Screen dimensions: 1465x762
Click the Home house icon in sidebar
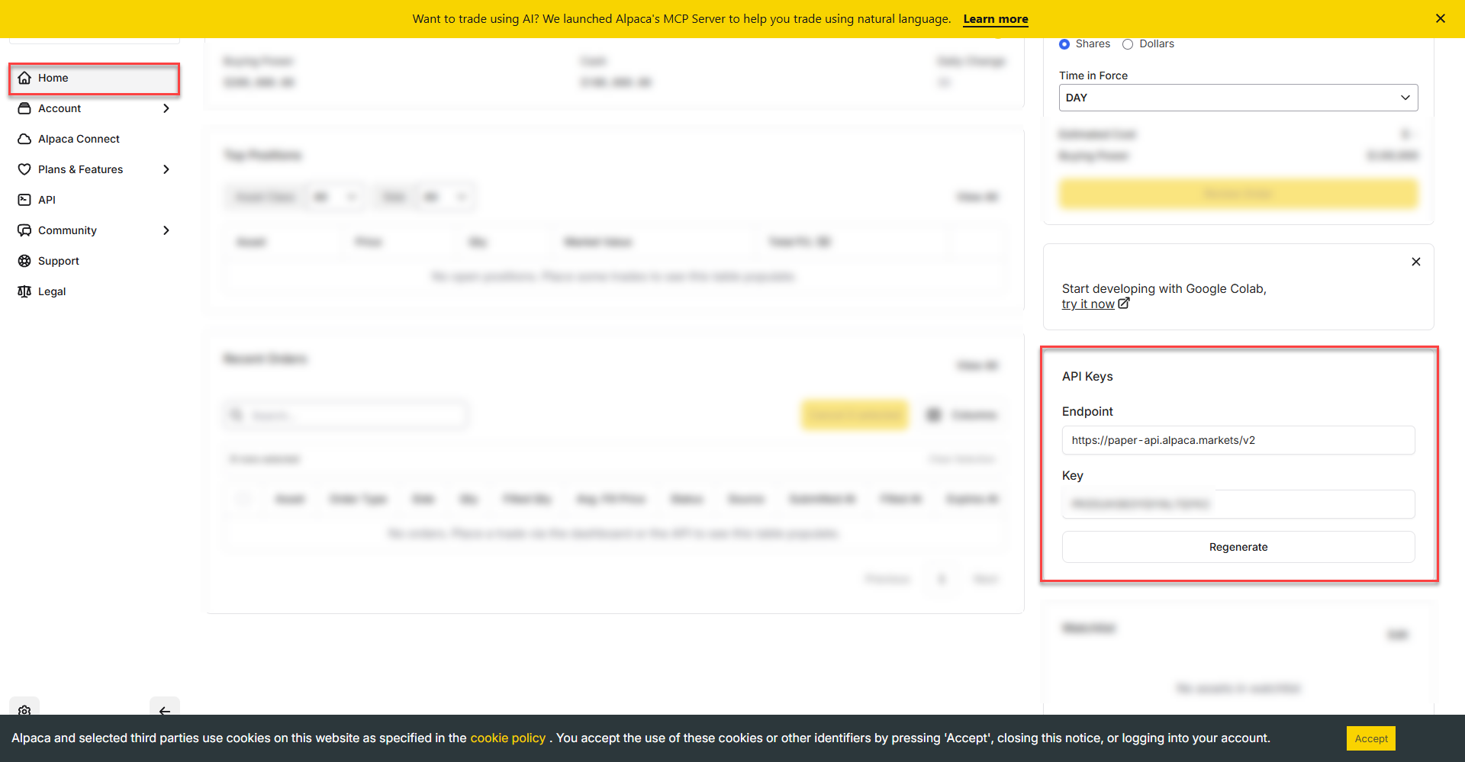tap(24, 78)
